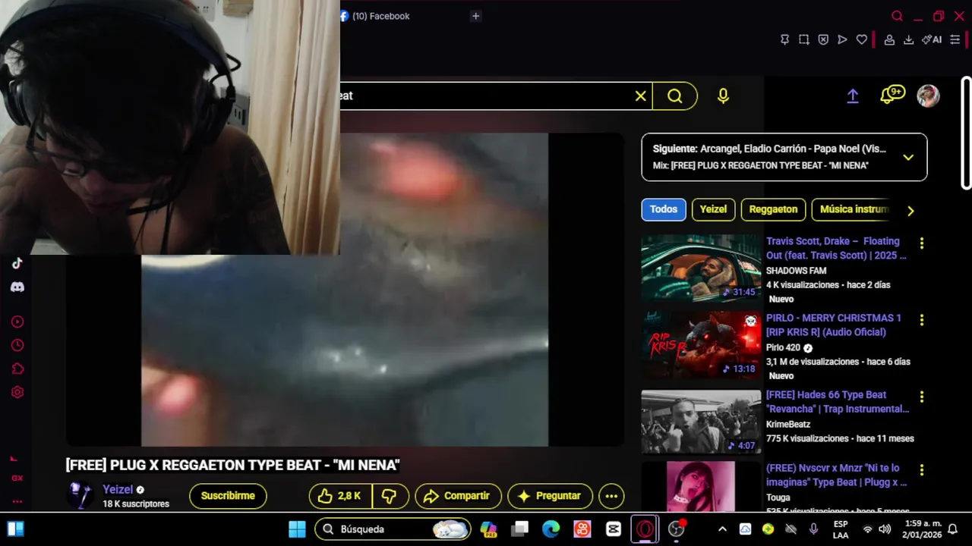Screen dimensions: 972x546
Task: Click the Compartir share button
Action: pos(459,496)
